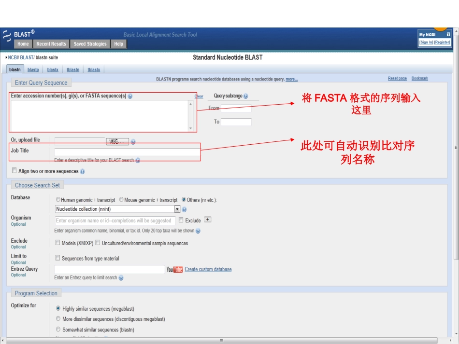Select Mouse genomic + transcript database
Screen dimensions: 459x344
(121, 200)
